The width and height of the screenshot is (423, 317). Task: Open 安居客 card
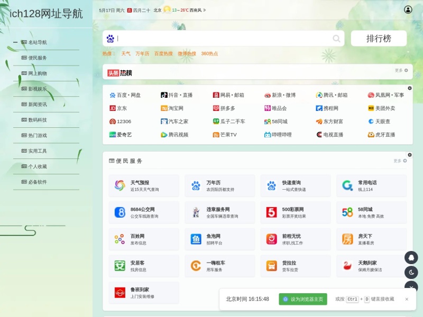144,266
